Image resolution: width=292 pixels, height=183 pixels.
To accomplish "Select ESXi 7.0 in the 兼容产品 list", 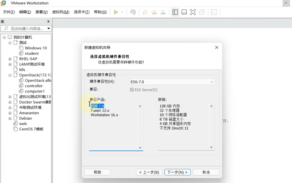I will pos(98,106).
